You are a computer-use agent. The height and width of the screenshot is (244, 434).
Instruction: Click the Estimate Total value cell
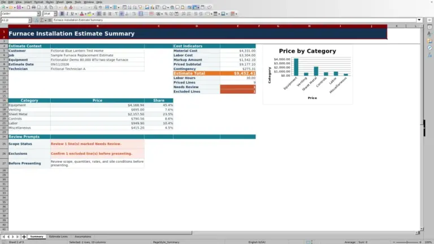pyautogui.click(x=238, y=73)
